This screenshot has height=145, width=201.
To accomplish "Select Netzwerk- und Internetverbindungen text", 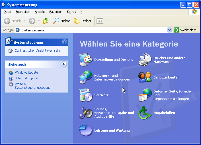I will [112, 77].
